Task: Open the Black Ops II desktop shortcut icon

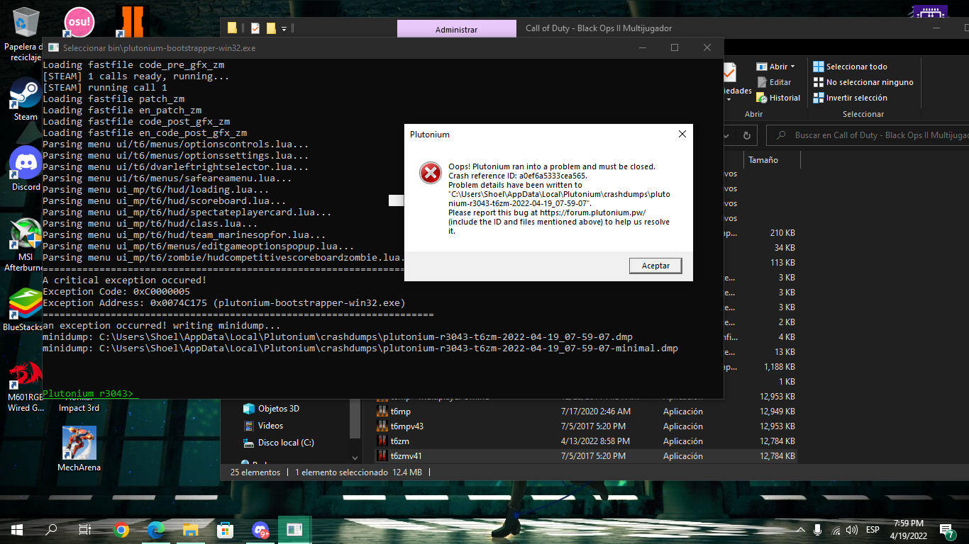Action: 132,21
